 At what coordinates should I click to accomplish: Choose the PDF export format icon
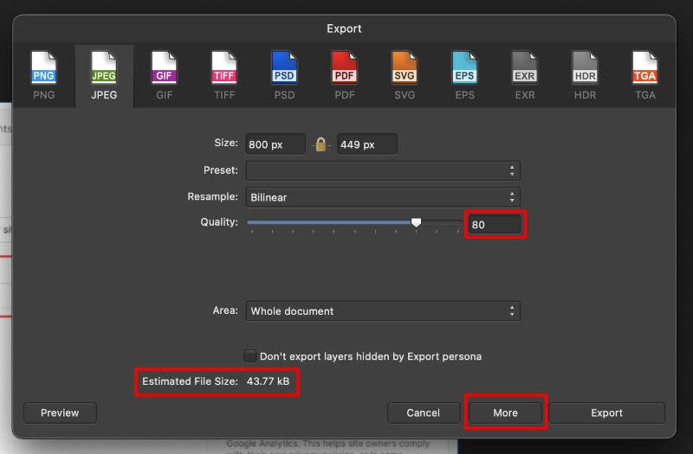coord(344,68)
